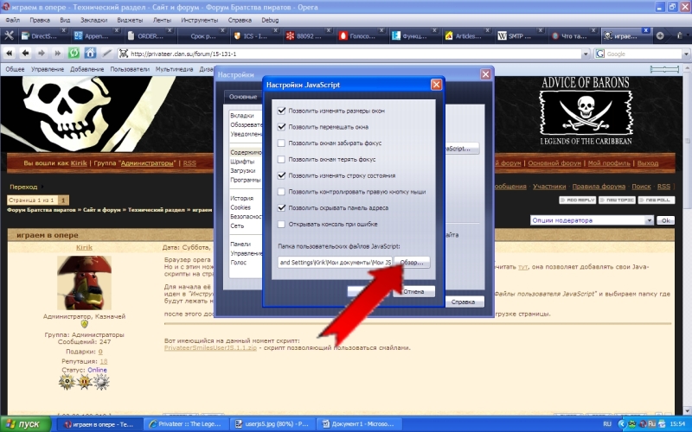Screen dimensions: 692x432
Task: Follow the Мой профиль link
Action: pos(609,163)
